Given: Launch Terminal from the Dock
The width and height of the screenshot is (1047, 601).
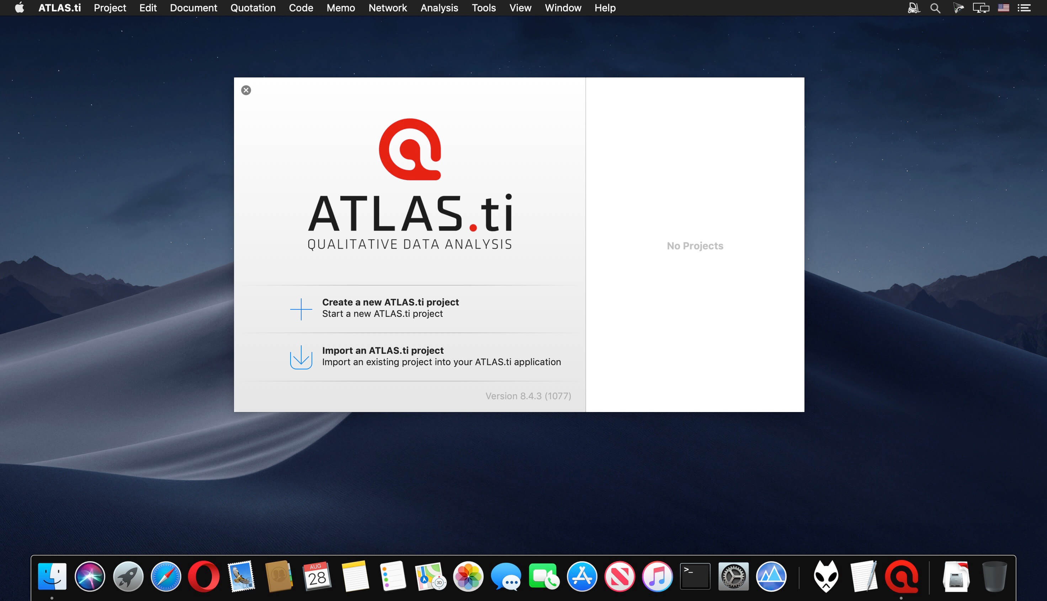Looking at the screenshot, I should tap(695, 576).
